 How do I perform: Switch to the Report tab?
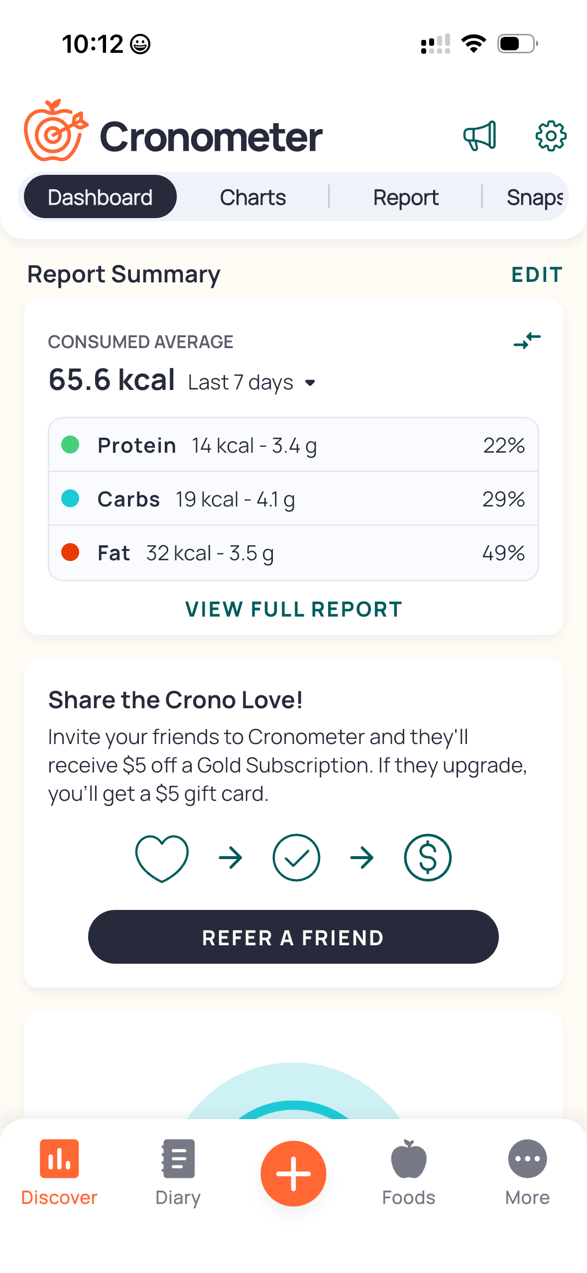tap(406, 197)
